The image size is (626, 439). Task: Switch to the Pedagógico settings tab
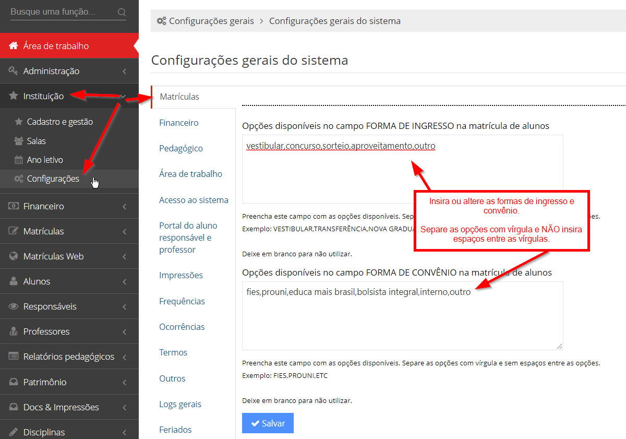click(180, 148)
